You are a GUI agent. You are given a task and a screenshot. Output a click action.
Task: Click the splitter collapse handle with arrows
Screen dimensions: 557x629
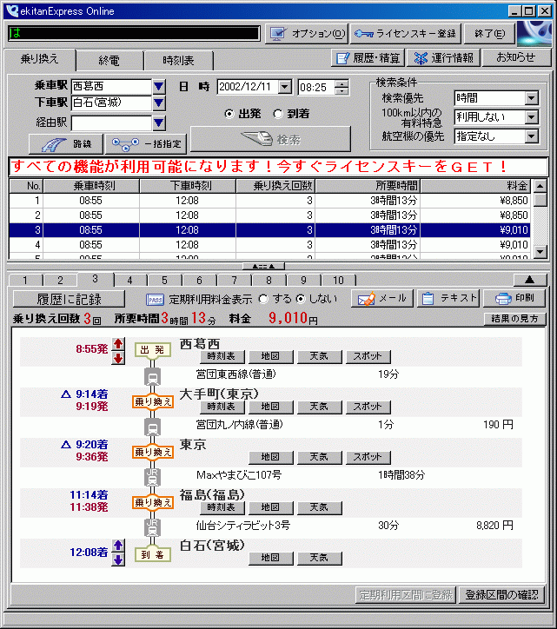point(263,266)
